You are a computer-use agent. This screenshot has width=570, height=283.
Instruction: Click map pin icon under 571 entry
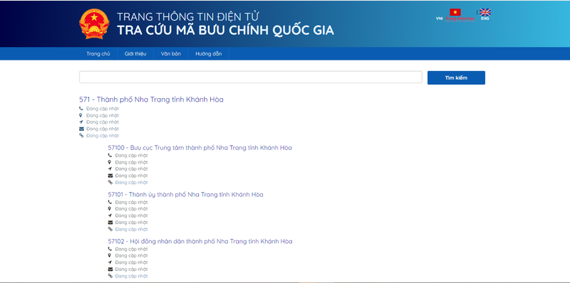point(81,115)
